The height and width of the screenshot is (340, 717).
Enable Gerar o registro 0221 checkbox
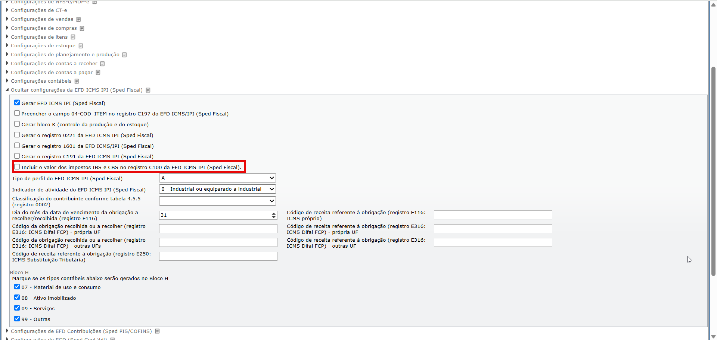click(17, 134)
